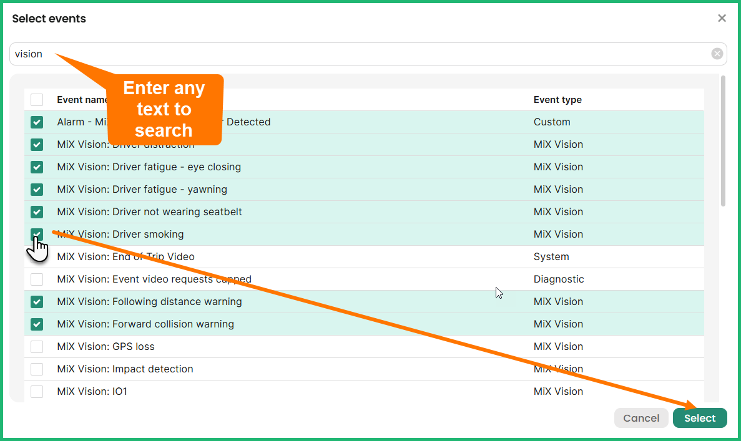741x441 pixels.
Task: Uncheck Driver not wearing seatbelt checkbox
Action: pyautogui.click(x=37, y=212)
